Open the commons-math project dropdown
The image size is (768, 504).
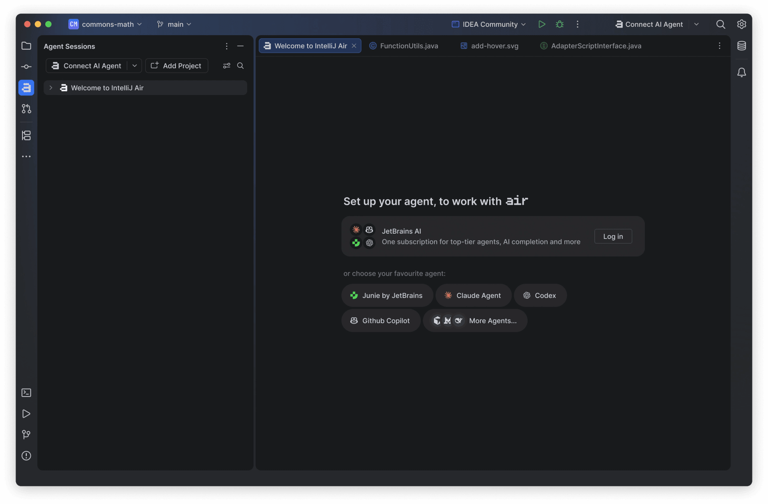105,24
